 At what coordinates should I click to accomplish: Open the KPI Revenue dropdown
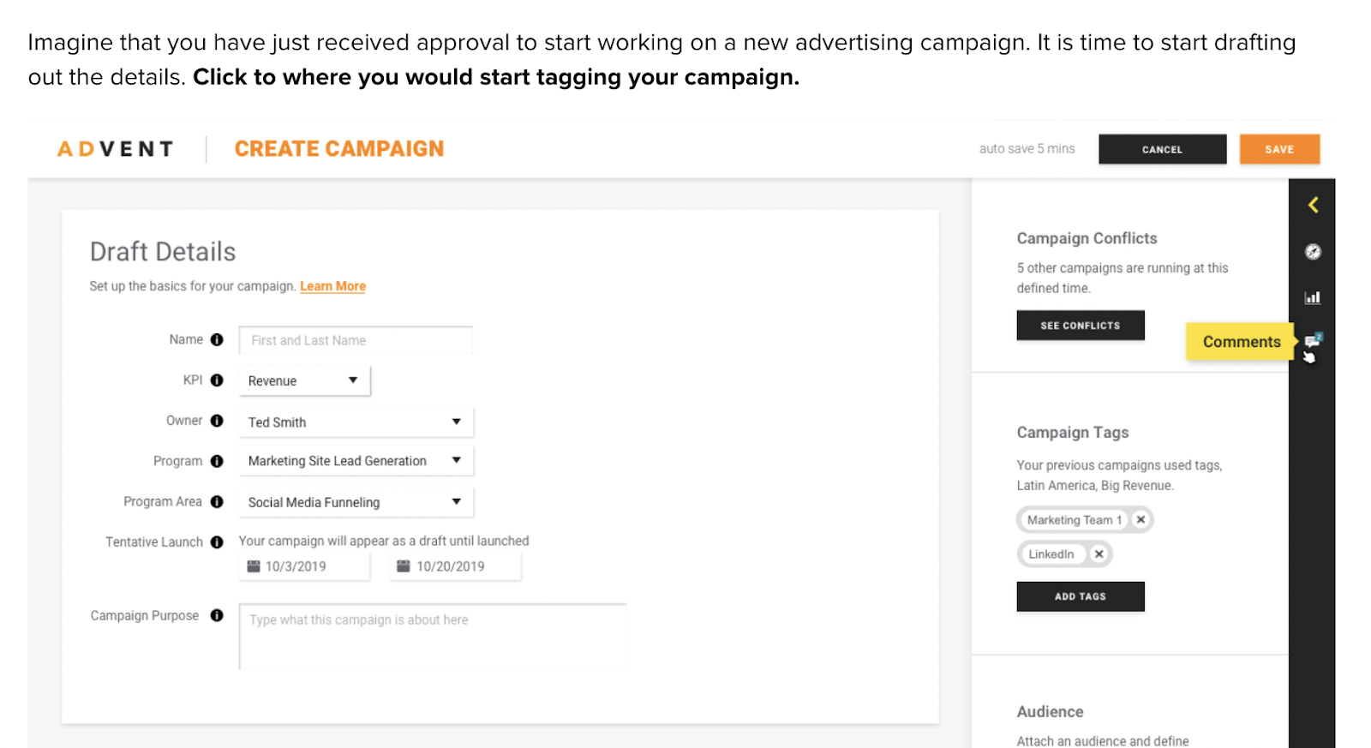[304, 380]
